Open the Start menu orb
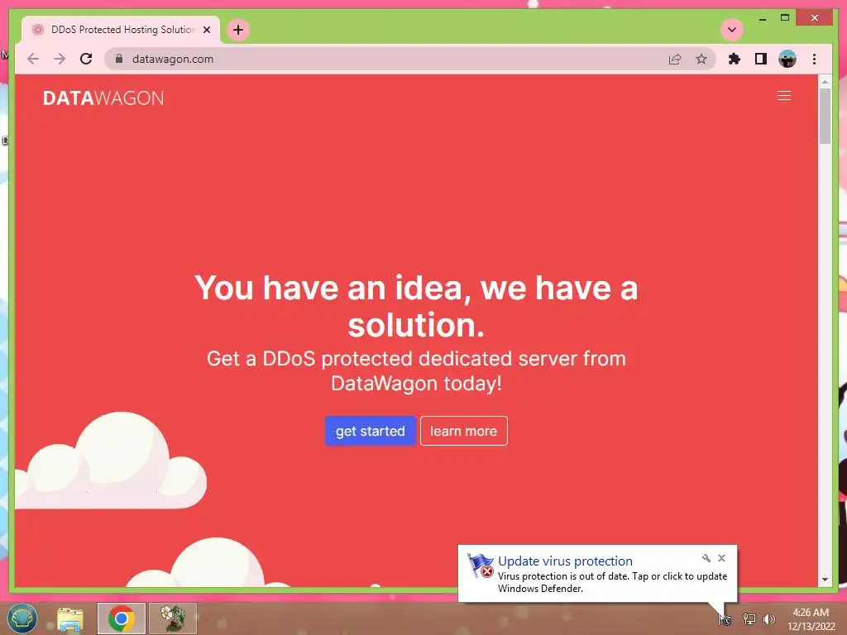The height and width of the screenshot is (635, 847). pos(22,618)
